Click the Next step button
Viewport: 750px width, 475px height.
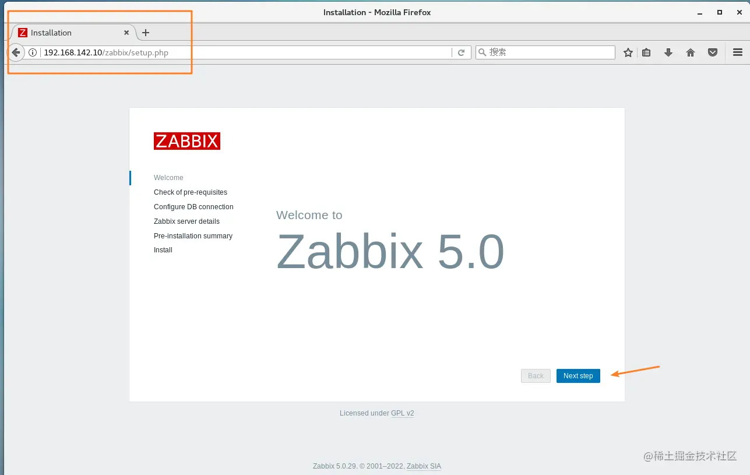pos(578,376)
